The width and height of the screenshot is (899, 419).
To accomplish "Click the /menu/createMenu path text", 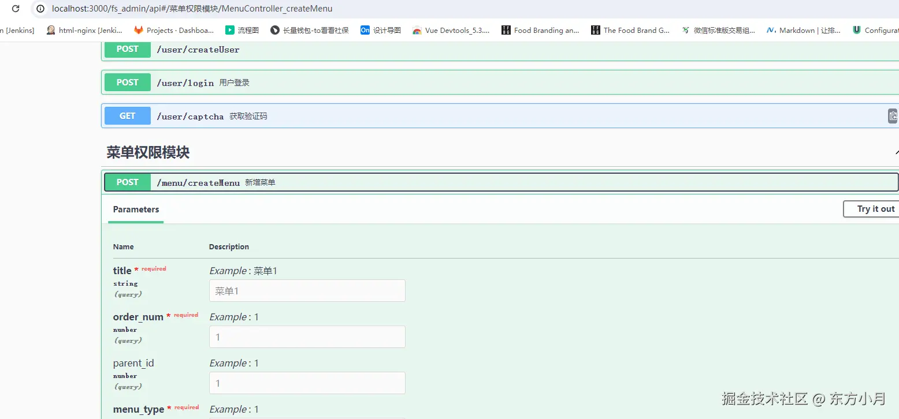I will (x=198, y=183).
